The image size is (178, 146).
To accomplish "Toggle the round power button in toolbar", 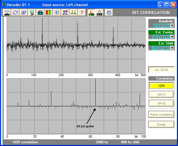I will [x=109, y=13].
